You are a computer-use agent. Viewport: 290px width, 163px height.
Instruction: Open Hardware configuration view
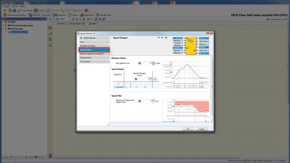tap(15, 15)
